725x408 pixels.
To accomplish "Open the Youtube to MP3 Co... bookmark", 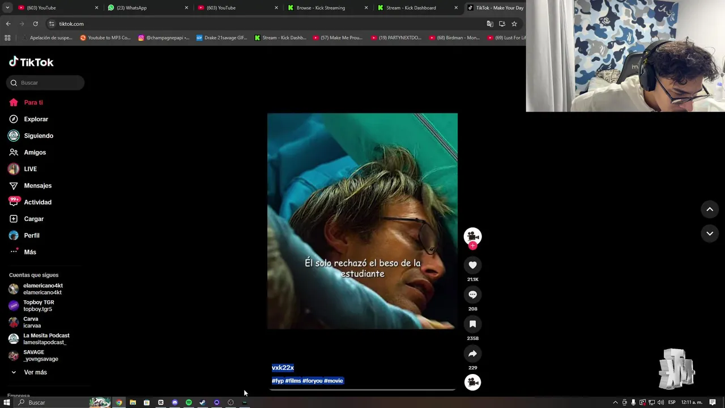I will pos(105,38).
